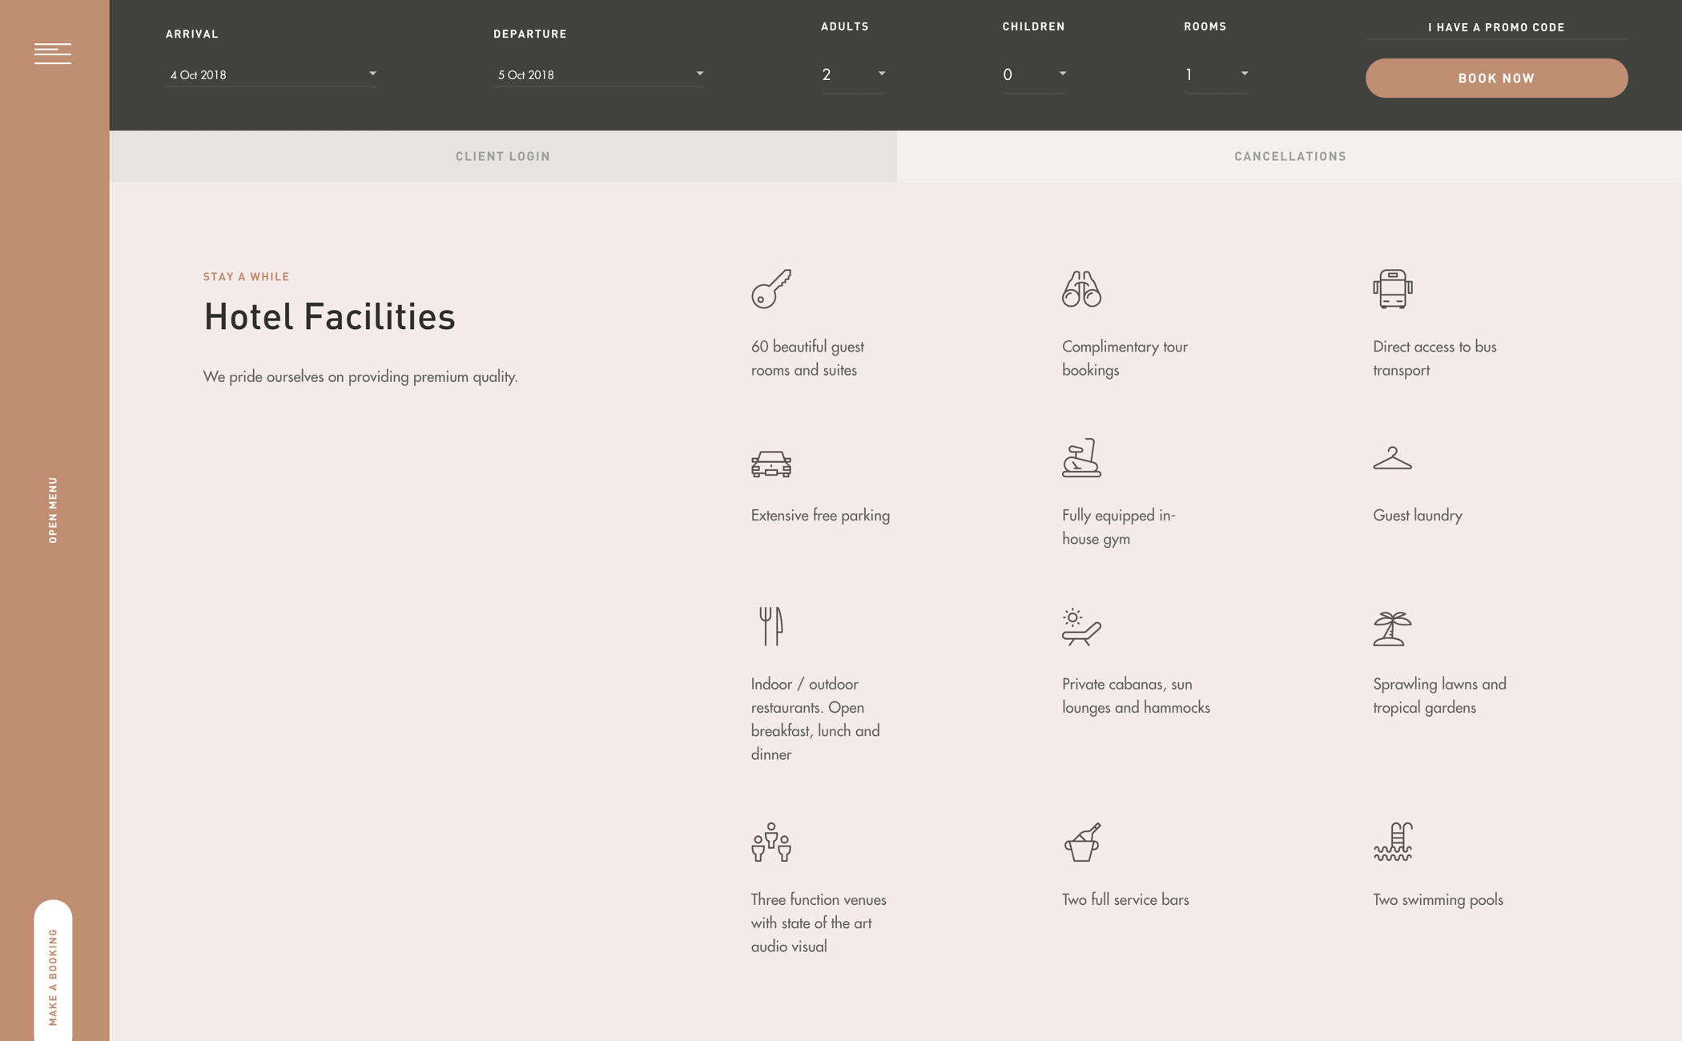1682x1041 pixels.
Task: Switch to the Client Login tab
Action: [x=502, y=156]
